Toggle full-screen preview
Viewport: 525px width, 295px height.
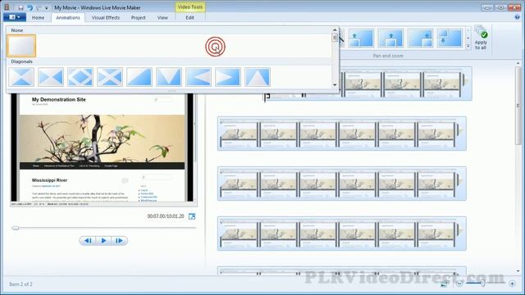coord(192,216)
